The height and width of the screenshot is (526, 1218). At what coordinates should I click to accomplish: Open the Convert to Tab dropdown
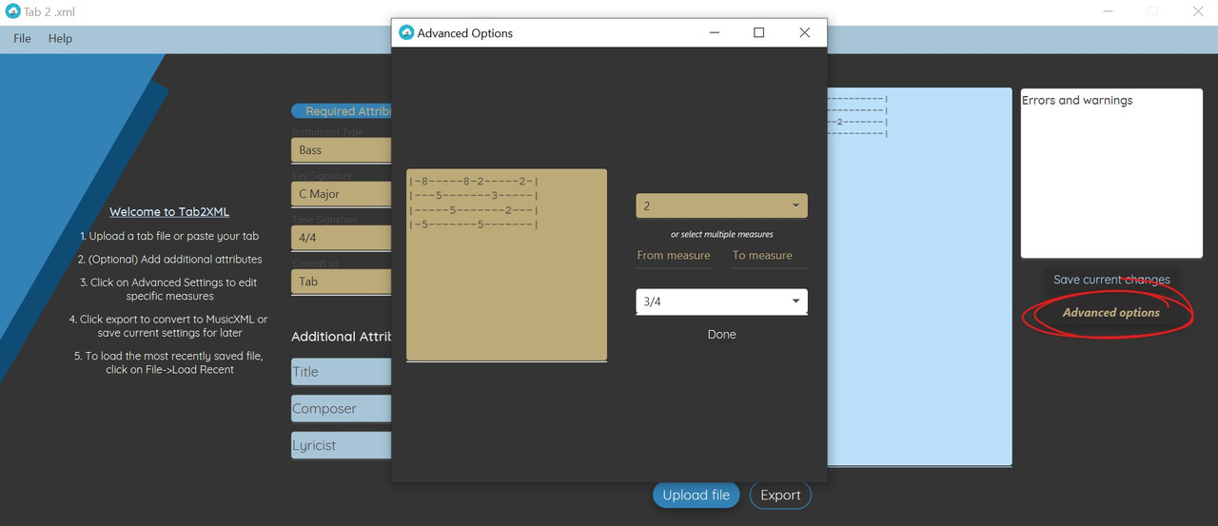click(342, 282)
